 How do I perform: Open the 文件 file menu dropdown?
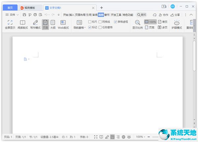[12, 15]
